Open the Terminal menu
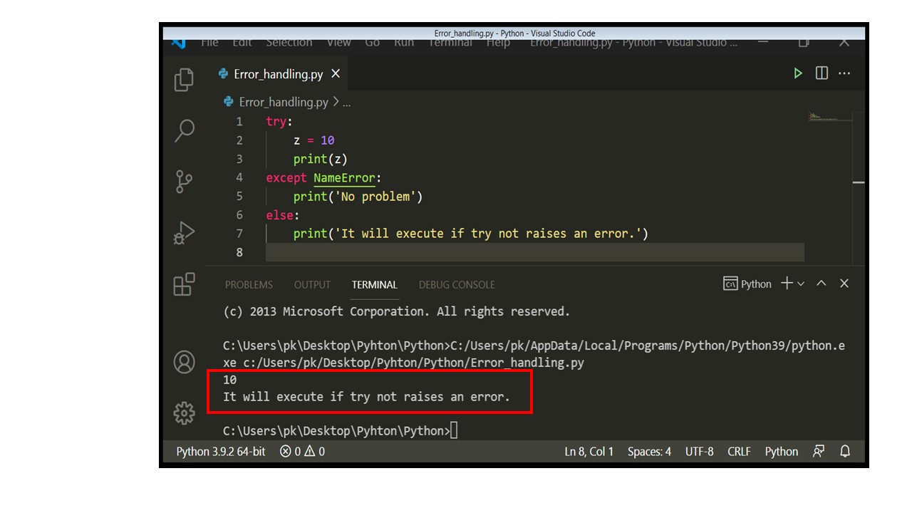Viewport: 912px width, 513px height. tap(450, 42)
